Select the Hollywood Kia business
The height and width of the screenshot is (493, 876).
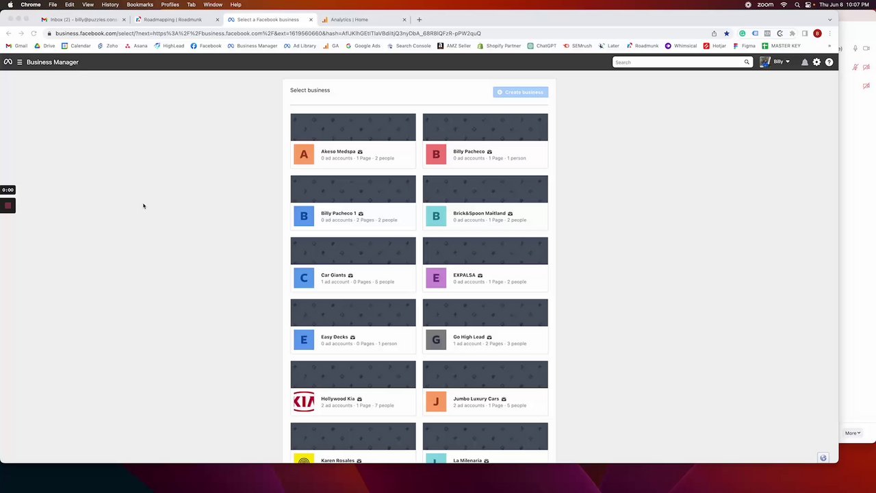[353, 388]
